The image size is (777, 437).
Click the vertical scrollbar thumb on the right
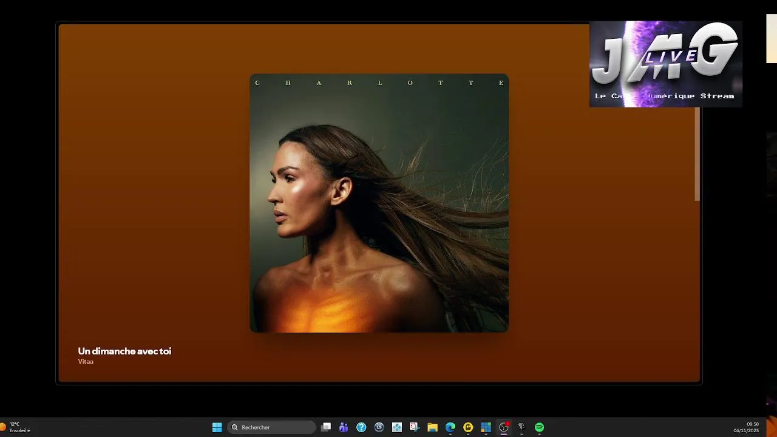[x=697, y=154]
